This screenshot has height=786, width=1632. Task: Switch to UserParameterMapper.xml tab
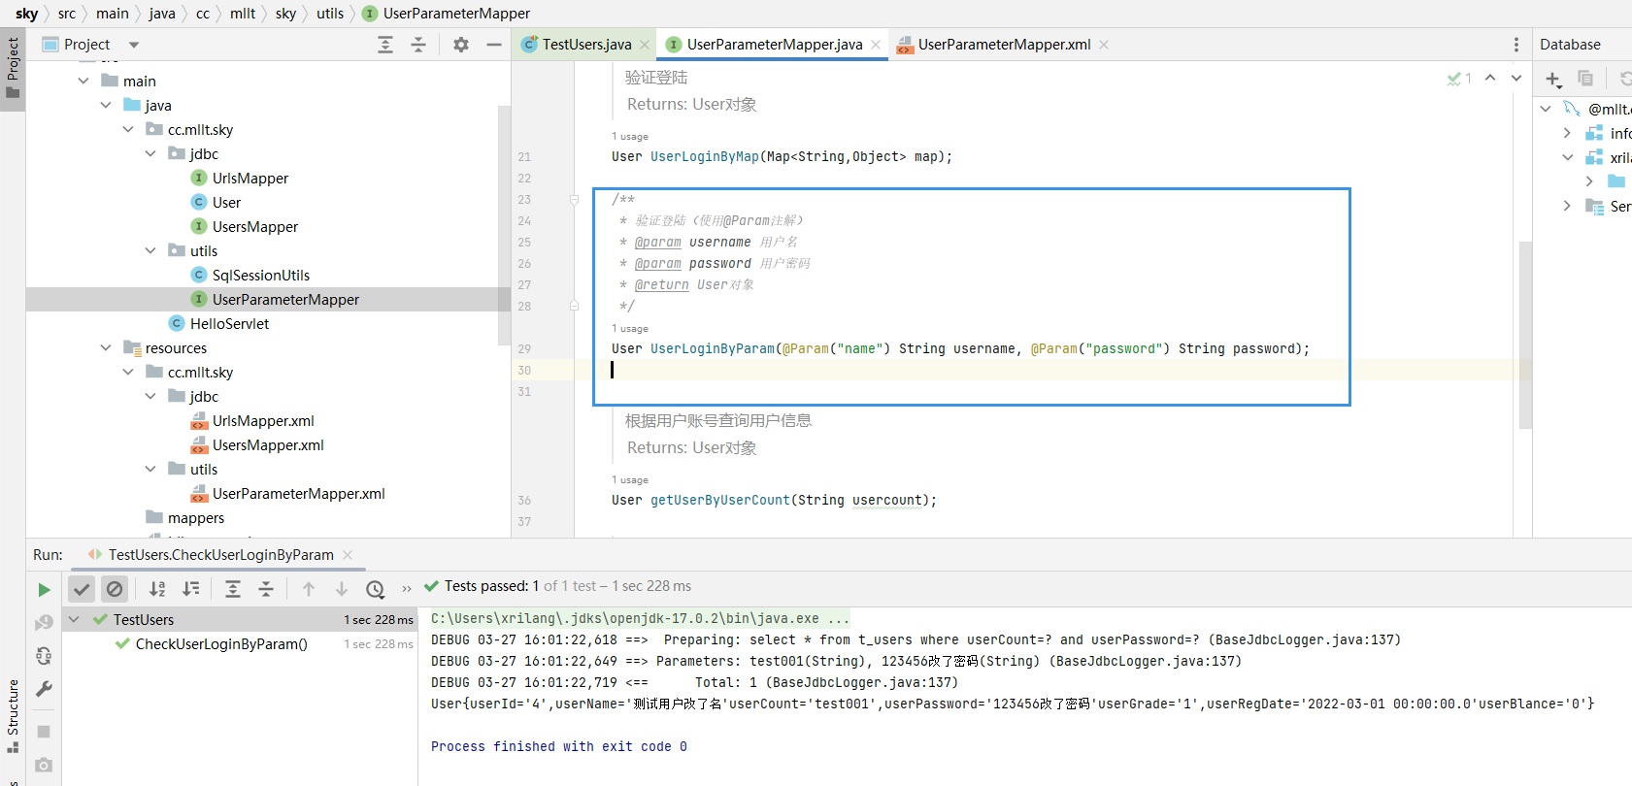(x=1004, y=45)
